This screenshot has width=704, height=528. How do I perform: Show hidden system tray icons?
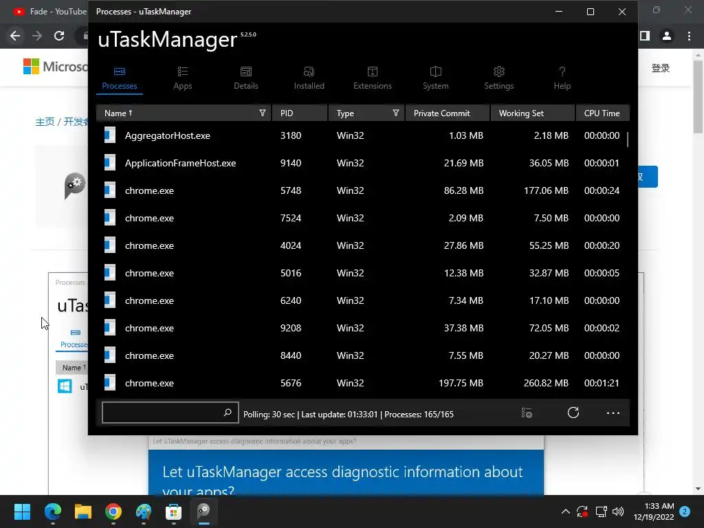pos(566,511)
